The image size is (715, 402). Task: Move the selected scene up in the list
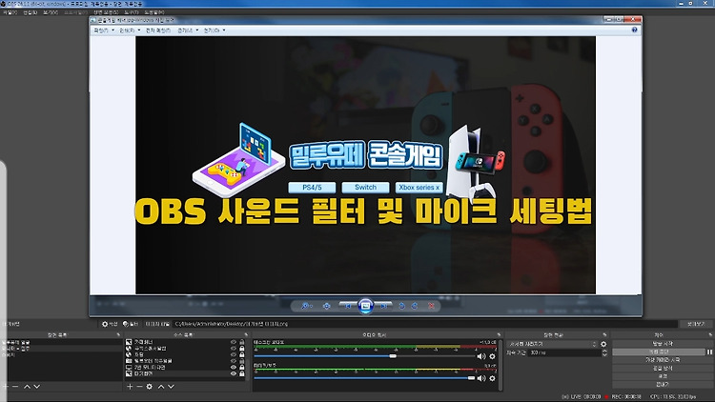point(27,387)
